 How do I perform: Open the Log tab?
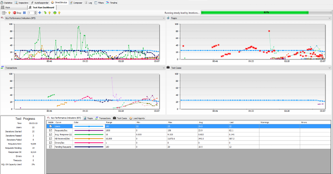click(x=89, y=3)
